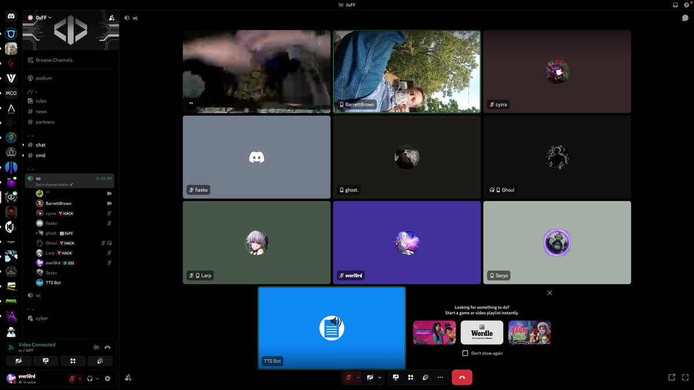Open User Settings gear icon
This screenshot has height=390, width=694.
coord(107,378)
